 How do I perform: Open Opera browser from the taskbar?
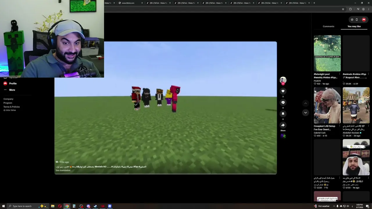click(60, 206)
